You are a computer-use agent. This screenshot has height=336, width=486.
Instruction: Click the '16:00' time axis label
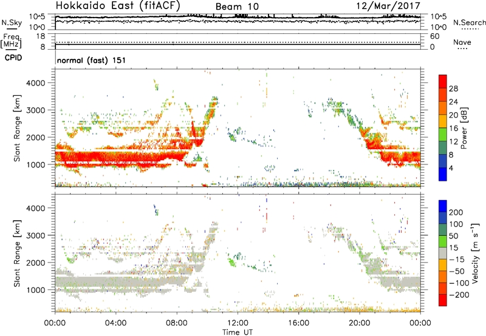point(298,323)
